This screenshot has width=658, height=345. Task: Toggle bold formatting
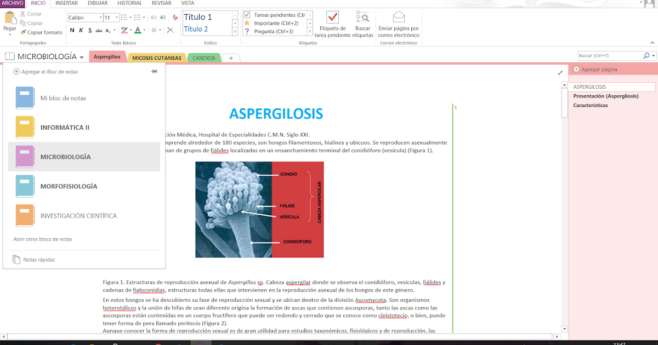click(72, 30)
